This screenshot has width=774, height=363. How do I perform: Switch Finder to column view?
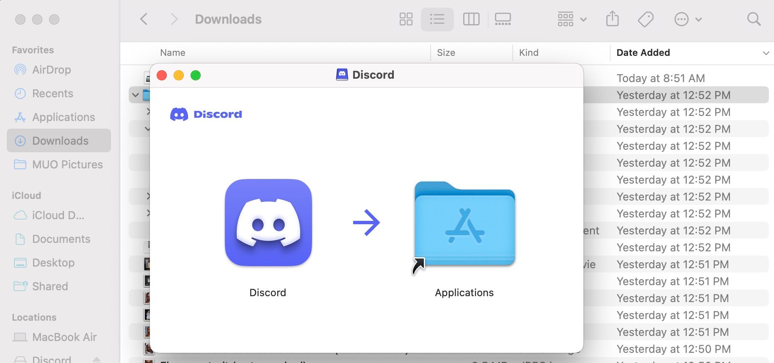coord(471,19)
